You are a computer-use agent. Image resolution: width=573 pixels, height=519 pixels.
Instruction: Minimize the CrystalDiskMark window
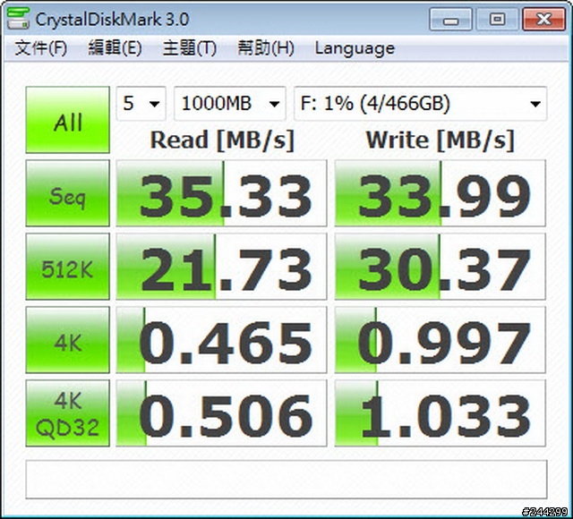coord(450,20)
